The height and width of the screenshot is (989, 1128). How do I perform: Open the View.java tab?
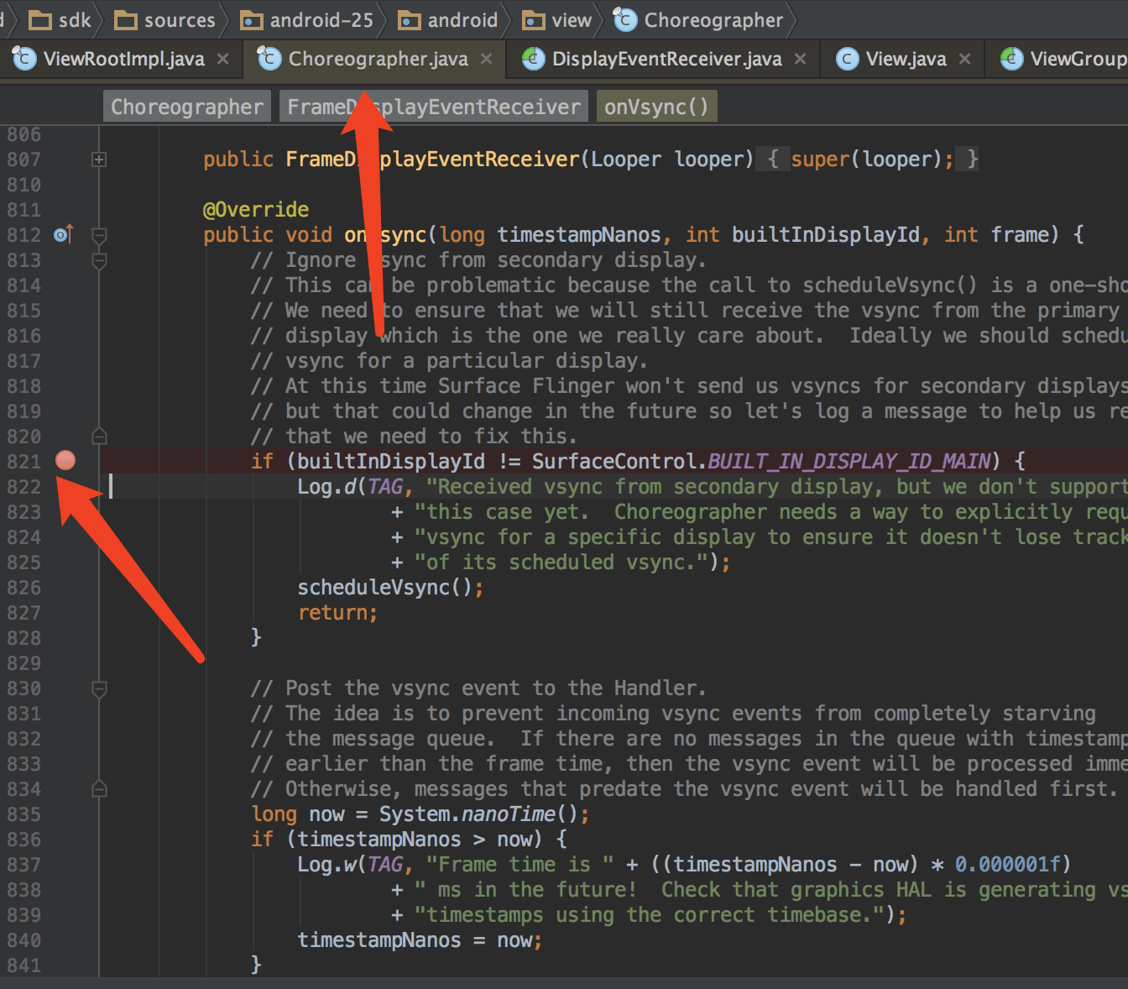coord(906,59)
